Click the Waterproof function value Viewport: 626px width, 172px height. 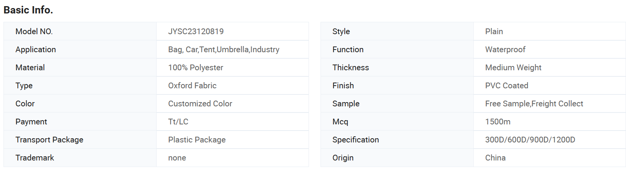pos(505,50)
